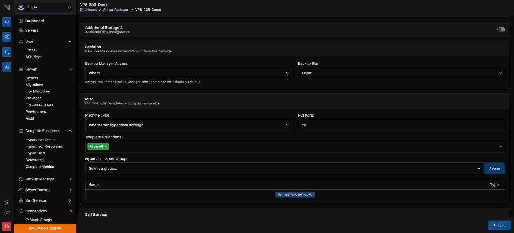Open Hypervisor Groups in sidebar

coord(41,140)
